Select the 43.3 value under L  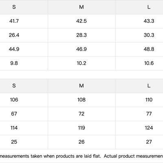pyautogui.click(x=149, y=21)
